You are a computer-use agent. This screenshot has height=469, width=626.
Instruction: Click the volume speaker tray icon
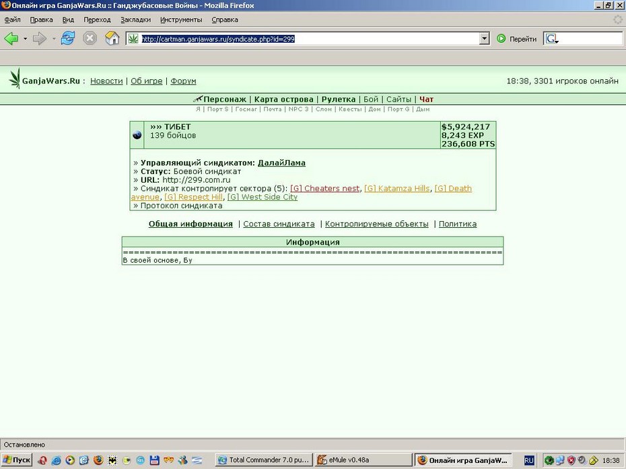pos(582,460)
